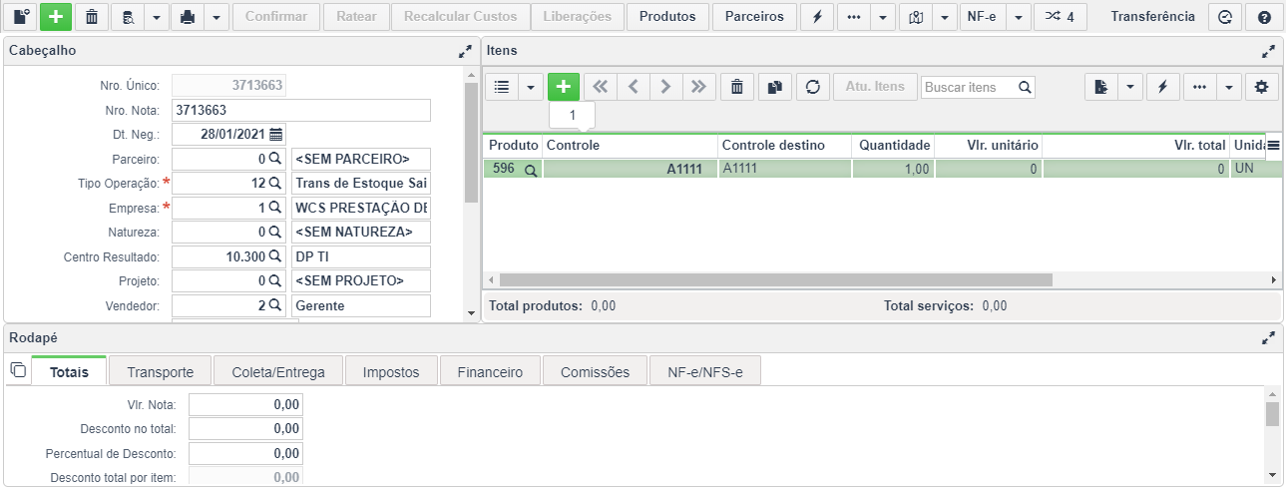Click lightning bolt icon in Itens toolbar
The width and height of the screenshot is (1286, 491).
tap(1162, 87)
